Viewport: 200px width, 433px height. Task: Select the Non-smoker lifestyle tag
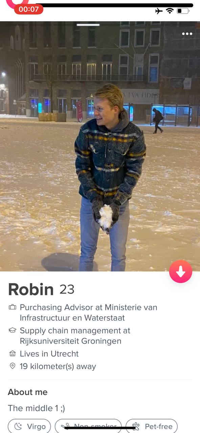[x=88, y=426]
